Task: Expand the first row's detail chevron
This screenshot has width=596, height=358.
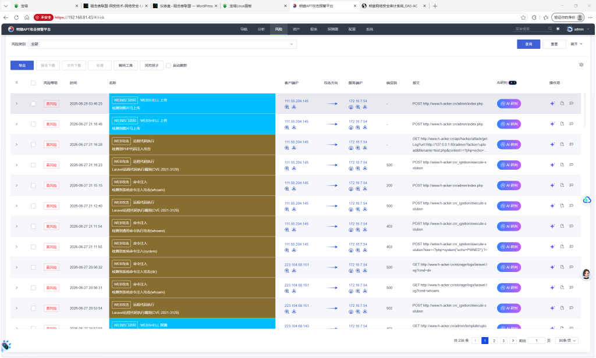Action: click(x=16, y=103)
